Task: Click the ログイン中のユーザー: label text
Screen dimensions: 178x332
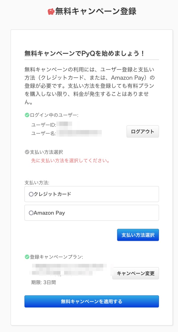Action: tap(54, 115)
